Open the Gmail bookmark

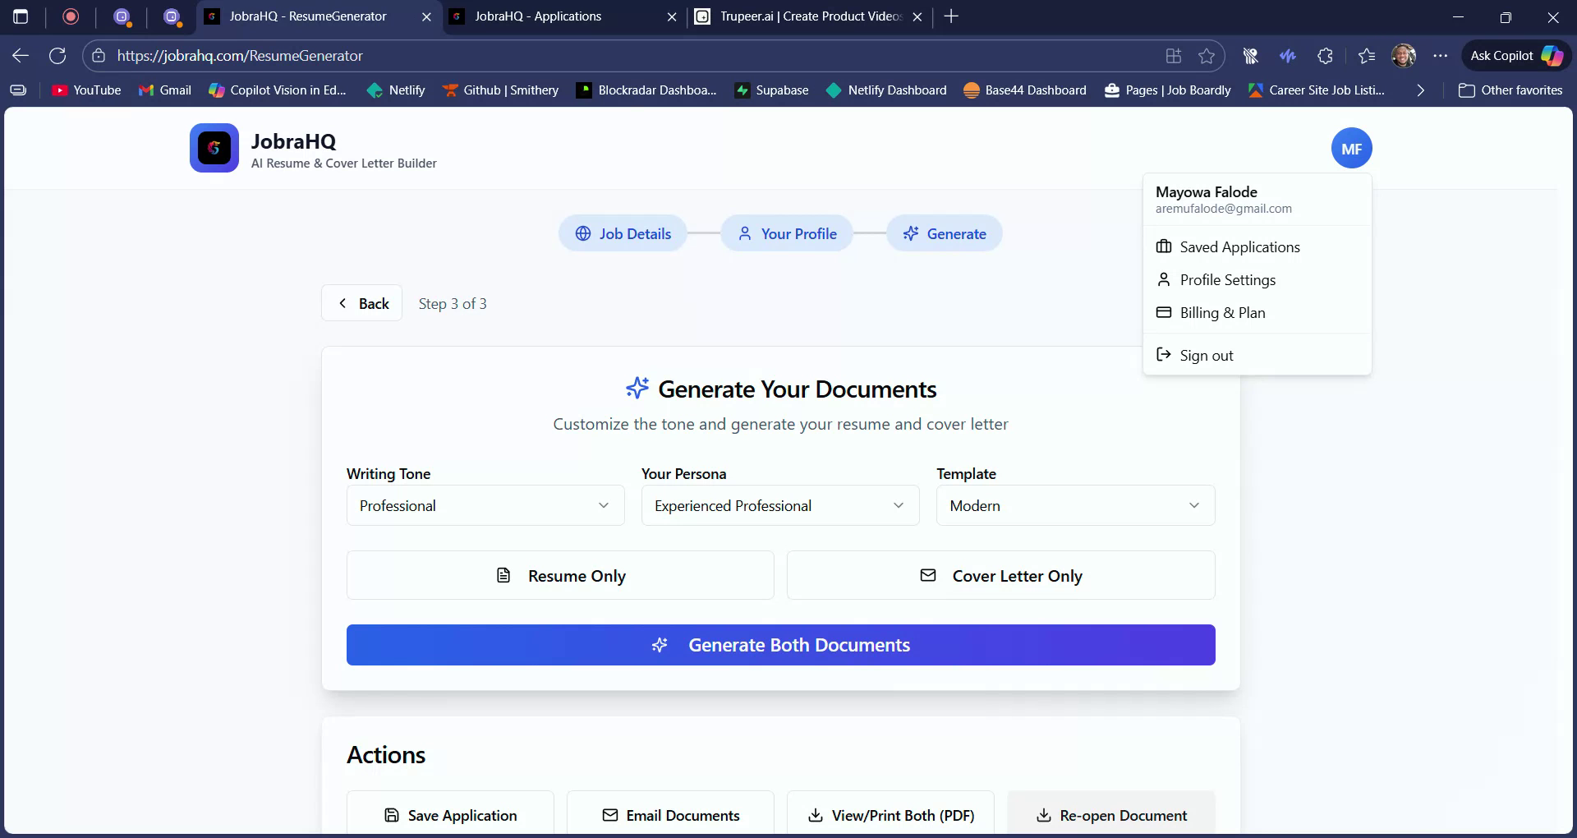164,90
